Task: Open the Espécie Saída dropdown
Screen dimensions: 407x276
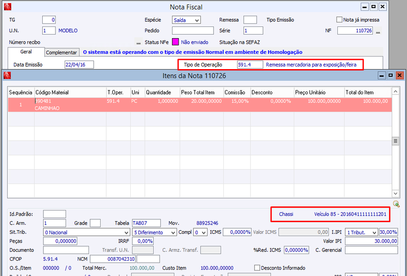Action: [186, 20]
